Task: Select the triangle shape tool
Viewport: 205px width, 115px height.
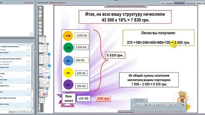Action: 154,105
